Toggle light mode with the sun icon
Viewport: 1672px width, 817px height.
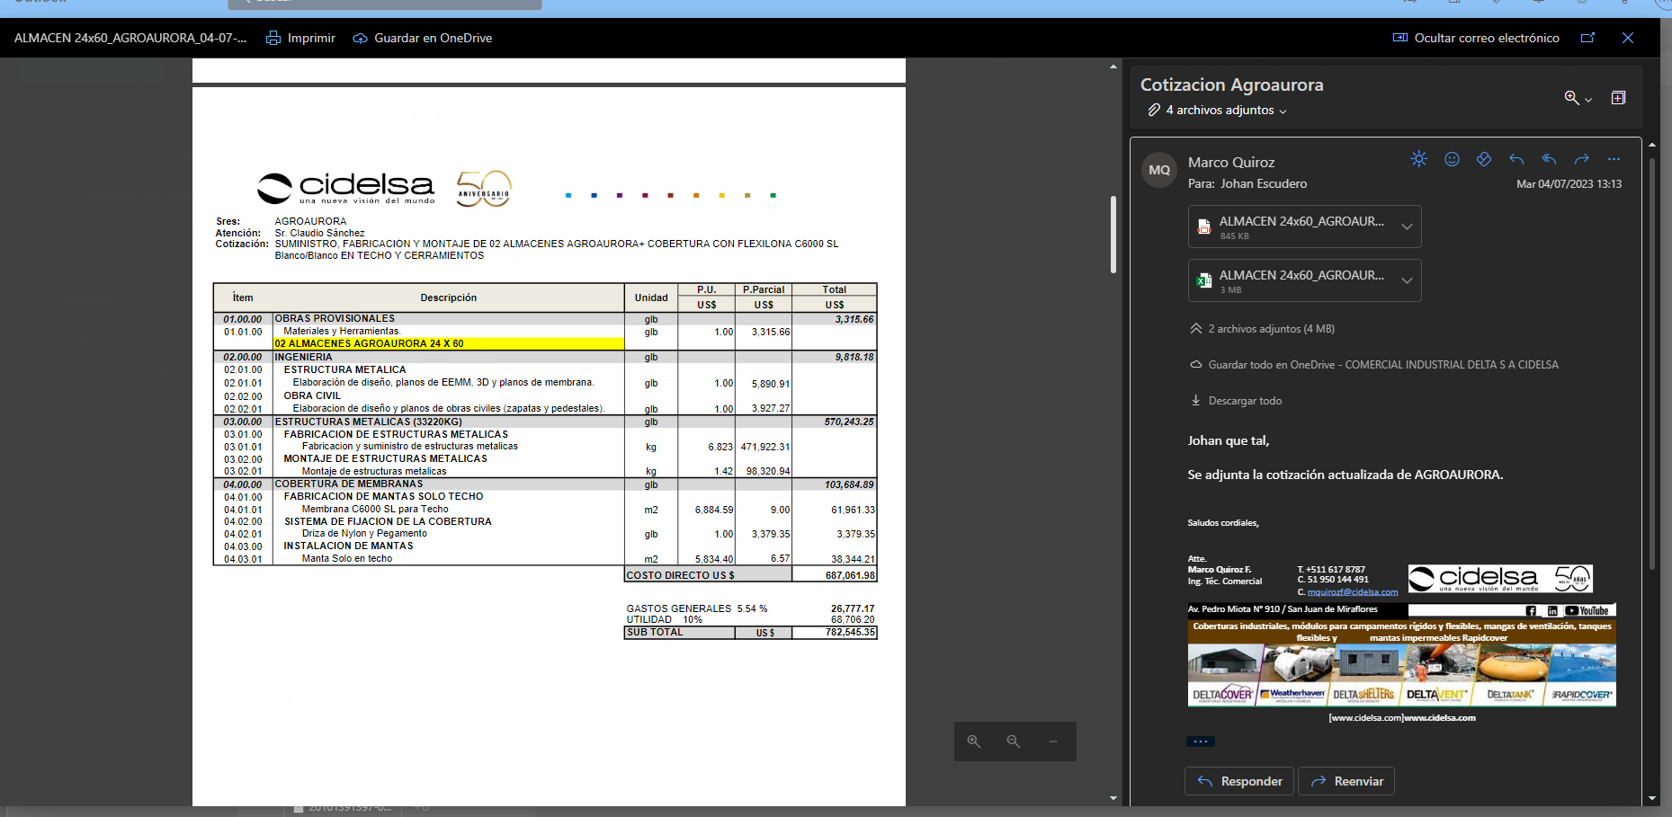click(x=1419, y=159)
